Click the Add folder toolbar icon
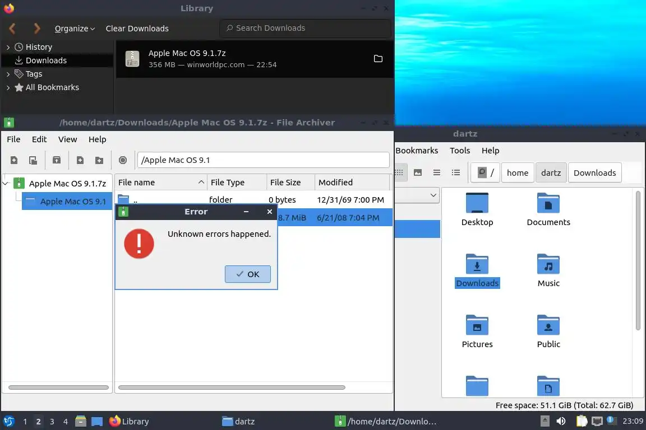The image size is (646, 430). 99,160
